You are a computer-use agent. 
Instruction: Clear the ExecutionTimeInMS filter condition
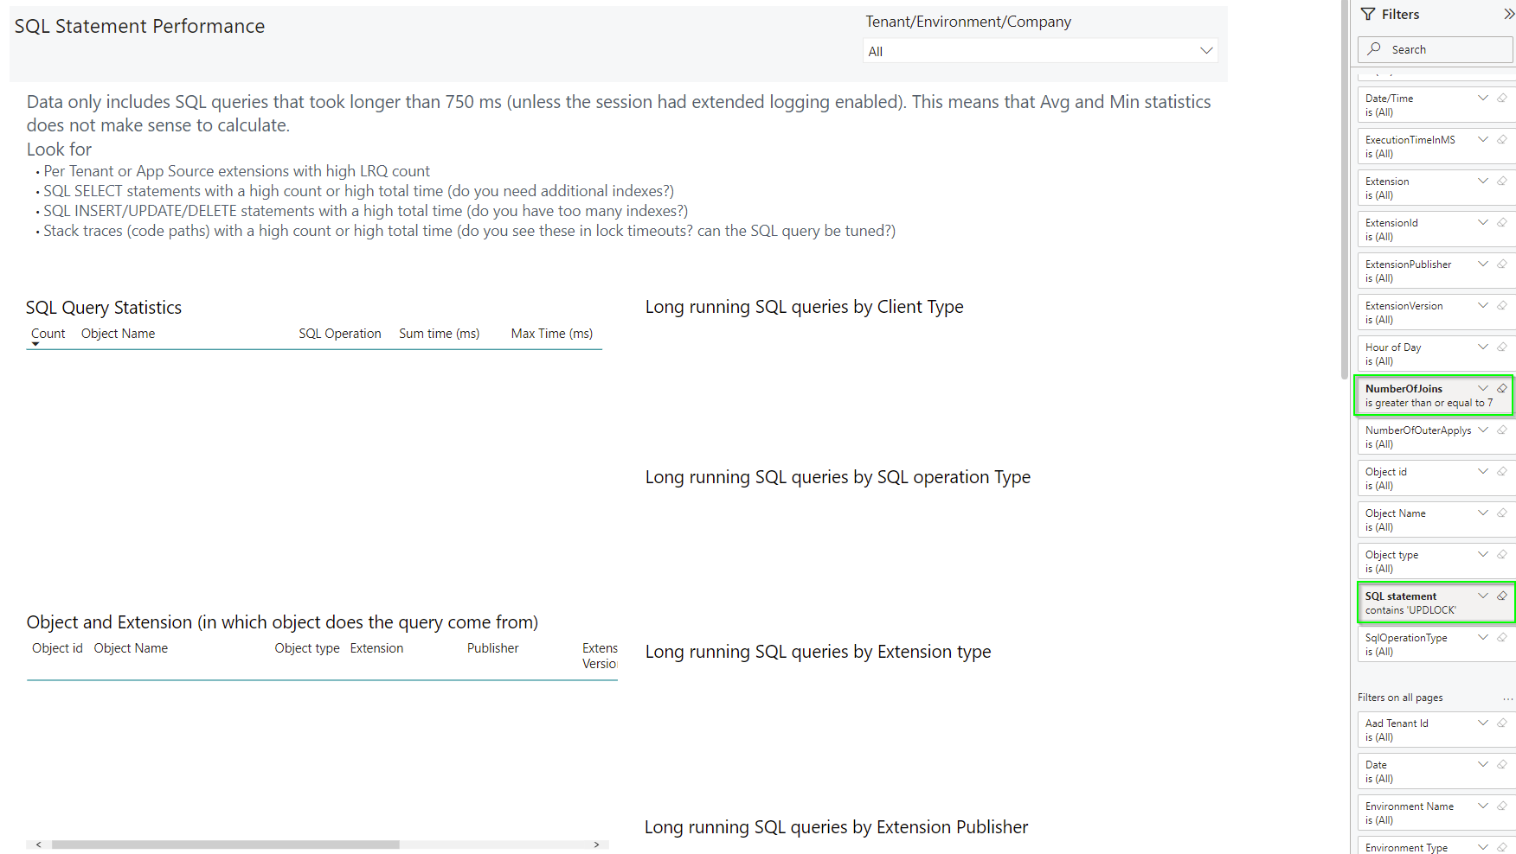point(1502,139)
